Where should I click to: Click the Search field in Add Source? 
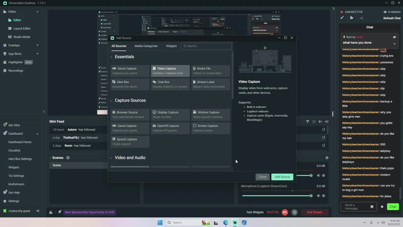pyautogui.click(x=206, y=46)
